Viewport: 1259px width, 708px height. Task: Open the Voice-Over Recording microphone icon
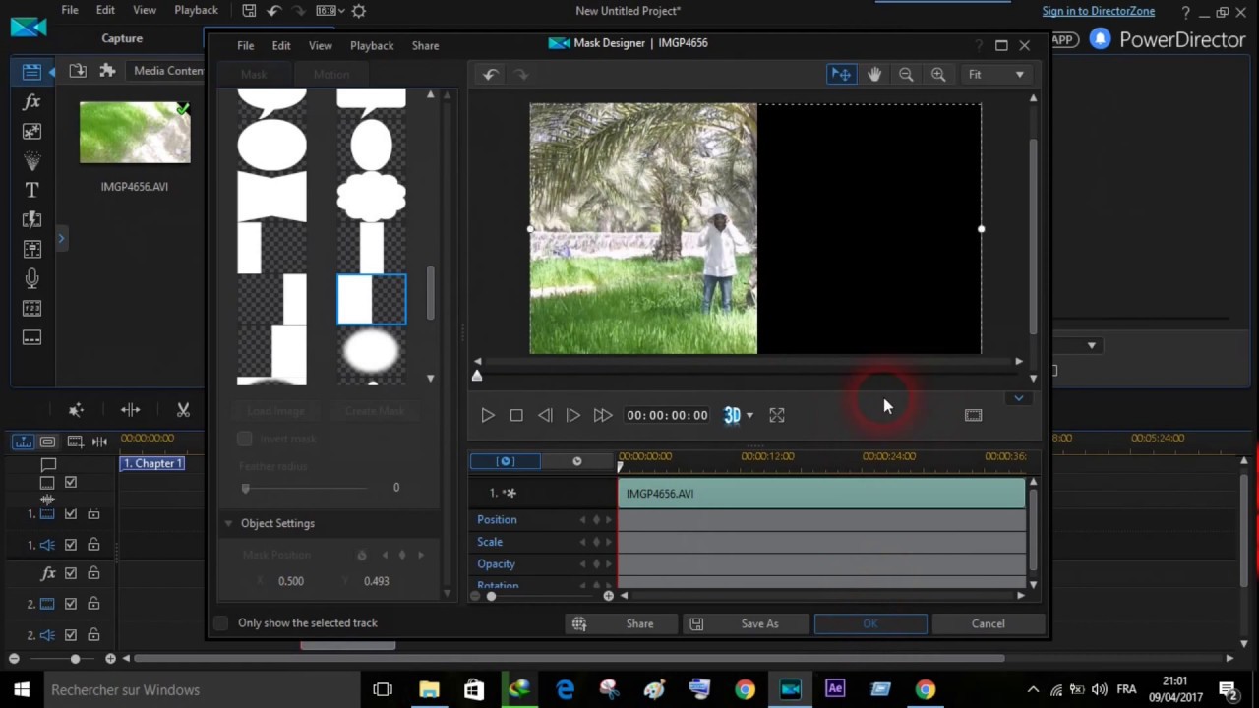click(31, 278)
